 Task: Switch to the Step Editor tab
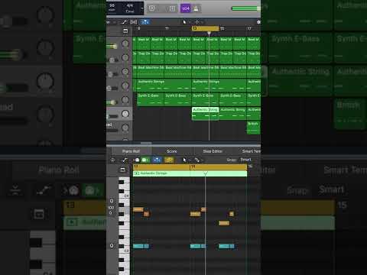pyautogui.click(x=213, y=151)
